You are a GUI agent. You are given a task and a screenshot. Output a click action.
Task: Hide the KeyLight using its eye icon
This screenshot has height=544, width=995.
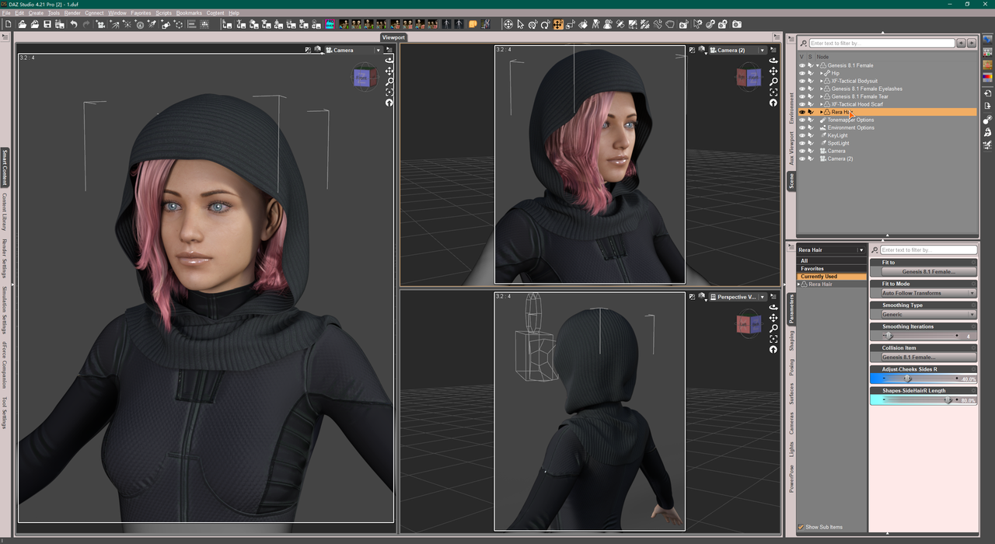click(801, 135)
